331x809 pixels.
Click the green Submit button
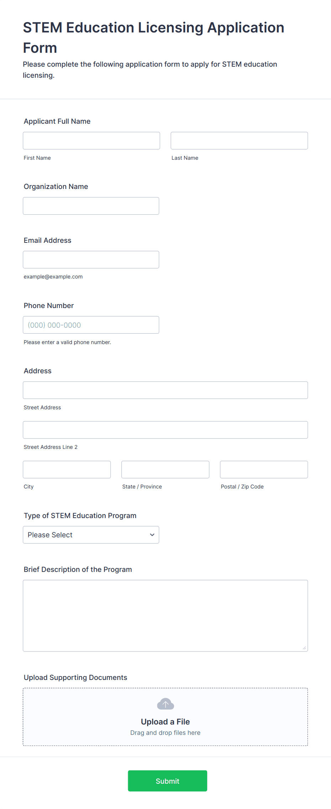coord(168,781)
